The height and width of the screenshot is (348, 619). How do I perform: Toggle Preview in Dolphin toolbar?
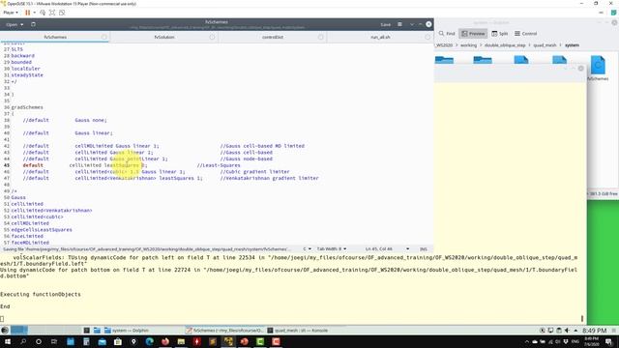point(473,34)
